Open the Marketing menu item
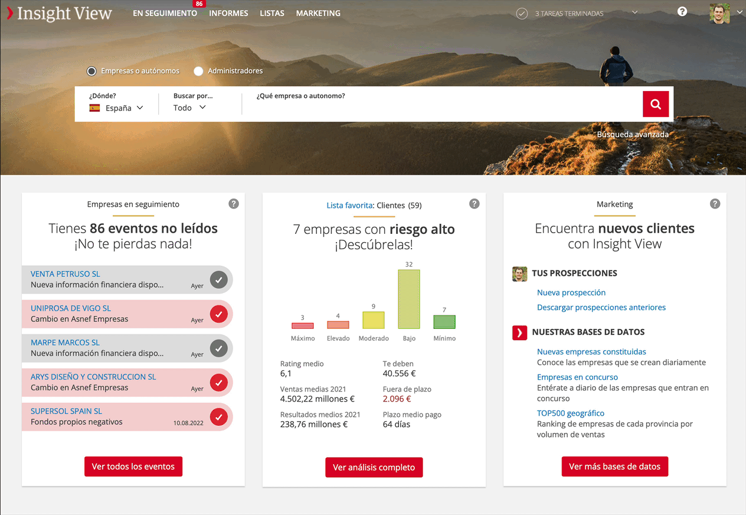Screen dimensions: 746x515 pos(318,13)
